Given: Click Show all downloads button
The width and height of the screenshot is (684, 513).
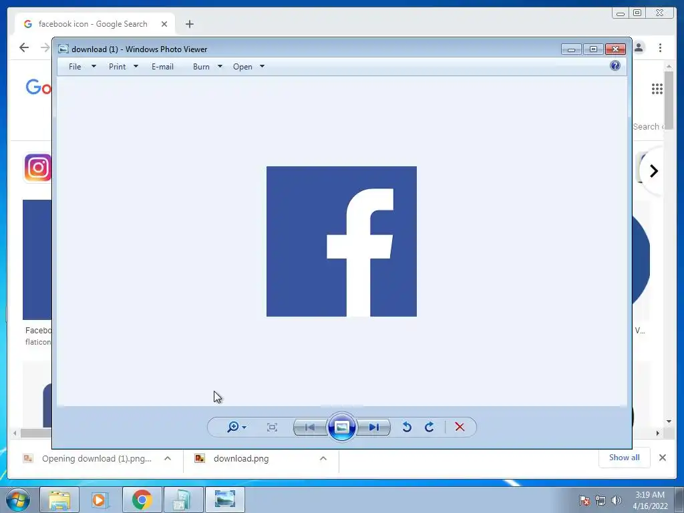Looking at the screenshot, I should pos(625,458).
